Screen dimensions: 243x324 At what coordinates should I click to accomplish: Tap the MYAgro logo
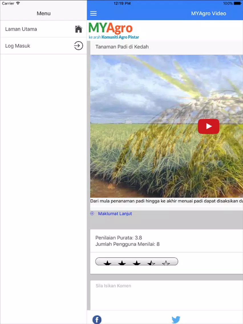coord(114,31)
